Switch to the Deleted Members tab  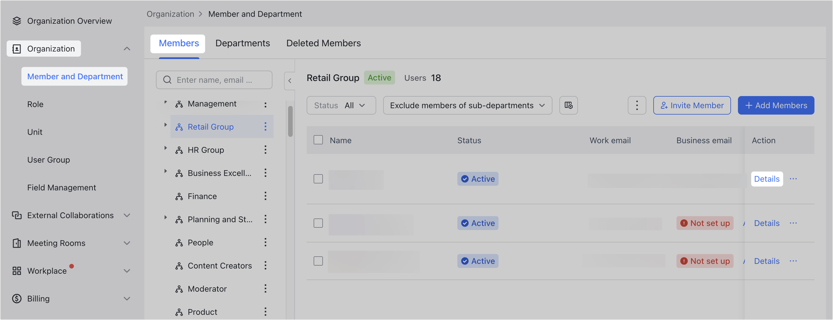point(323,43)
